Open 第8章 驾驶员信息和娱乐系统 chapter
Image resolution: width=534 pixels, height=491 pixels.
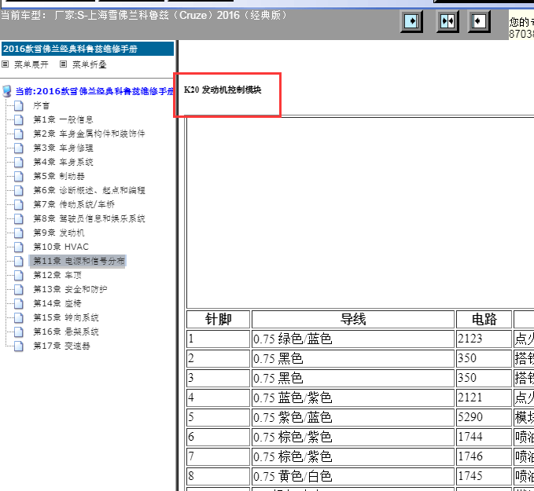click(x=88, y=218)
